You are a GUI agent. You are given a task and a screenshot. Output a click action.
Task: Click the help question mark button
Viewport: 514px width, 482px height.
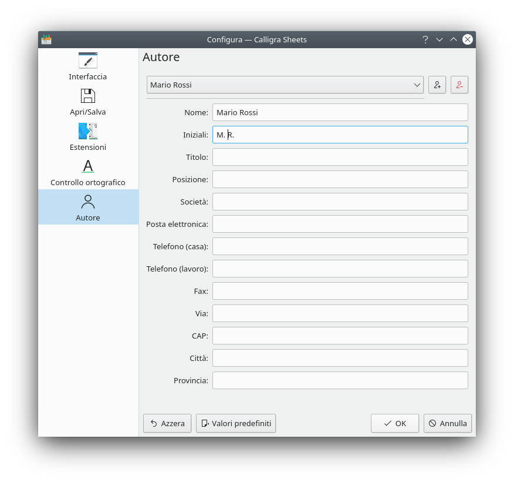[425, 39]
